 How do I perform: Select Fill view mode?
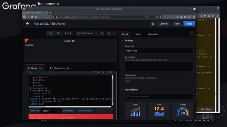[50, 33]
